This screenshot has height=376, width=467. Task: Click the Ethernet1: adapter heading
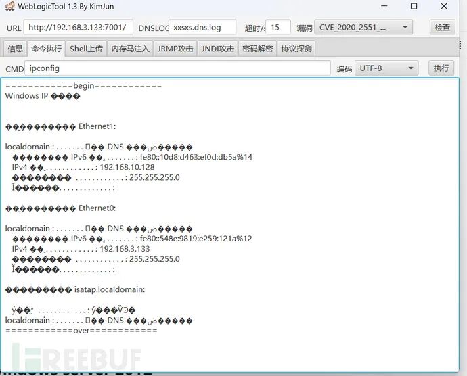click(x=97, y=126)
